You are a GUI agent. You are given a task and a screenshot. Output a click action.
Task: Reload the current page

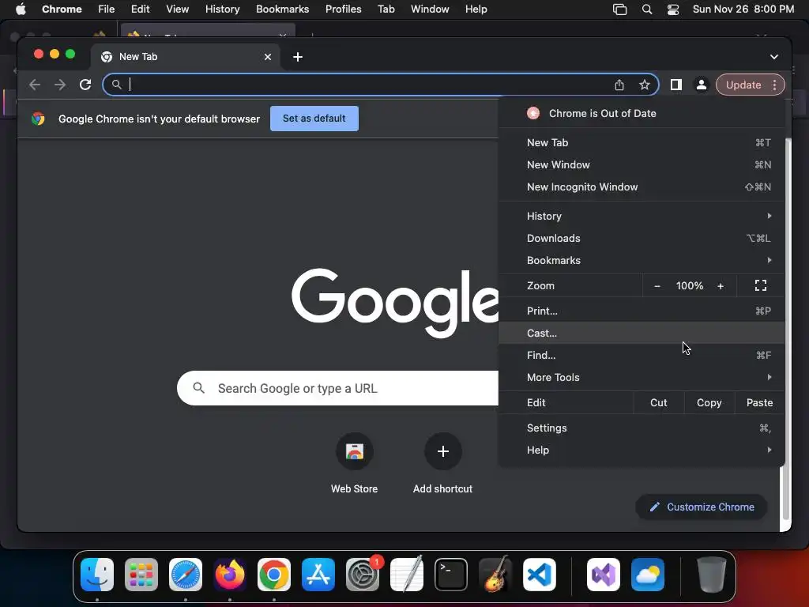tap(85, 85)
